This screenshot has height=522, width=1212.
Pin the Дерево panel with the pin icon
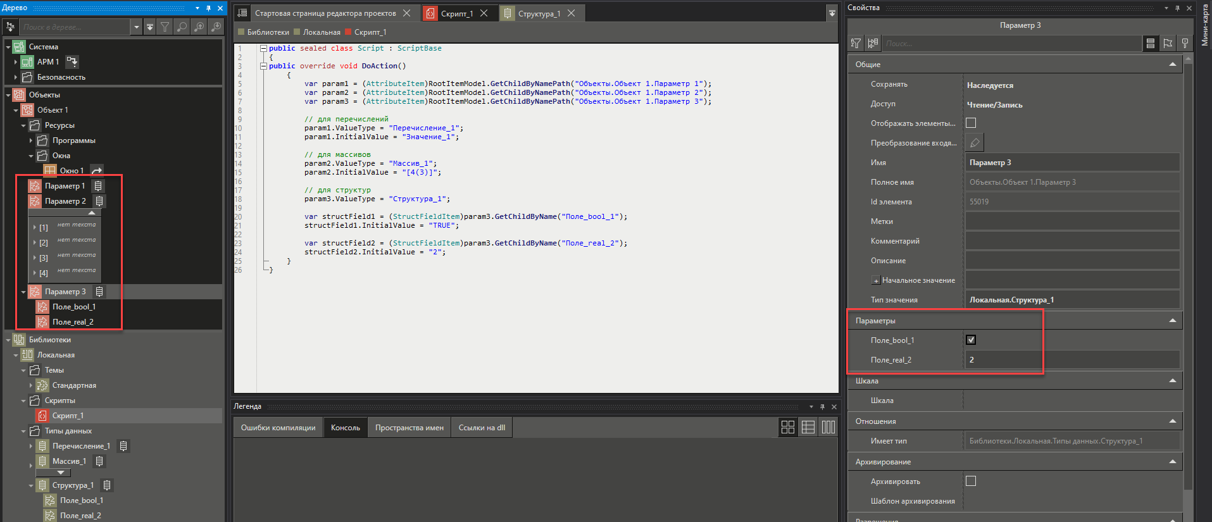pyautogui.click(x=208, y=8)
